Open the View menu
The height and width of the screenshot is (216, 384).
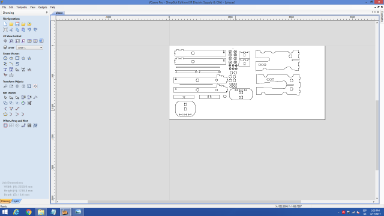[32, 7]
